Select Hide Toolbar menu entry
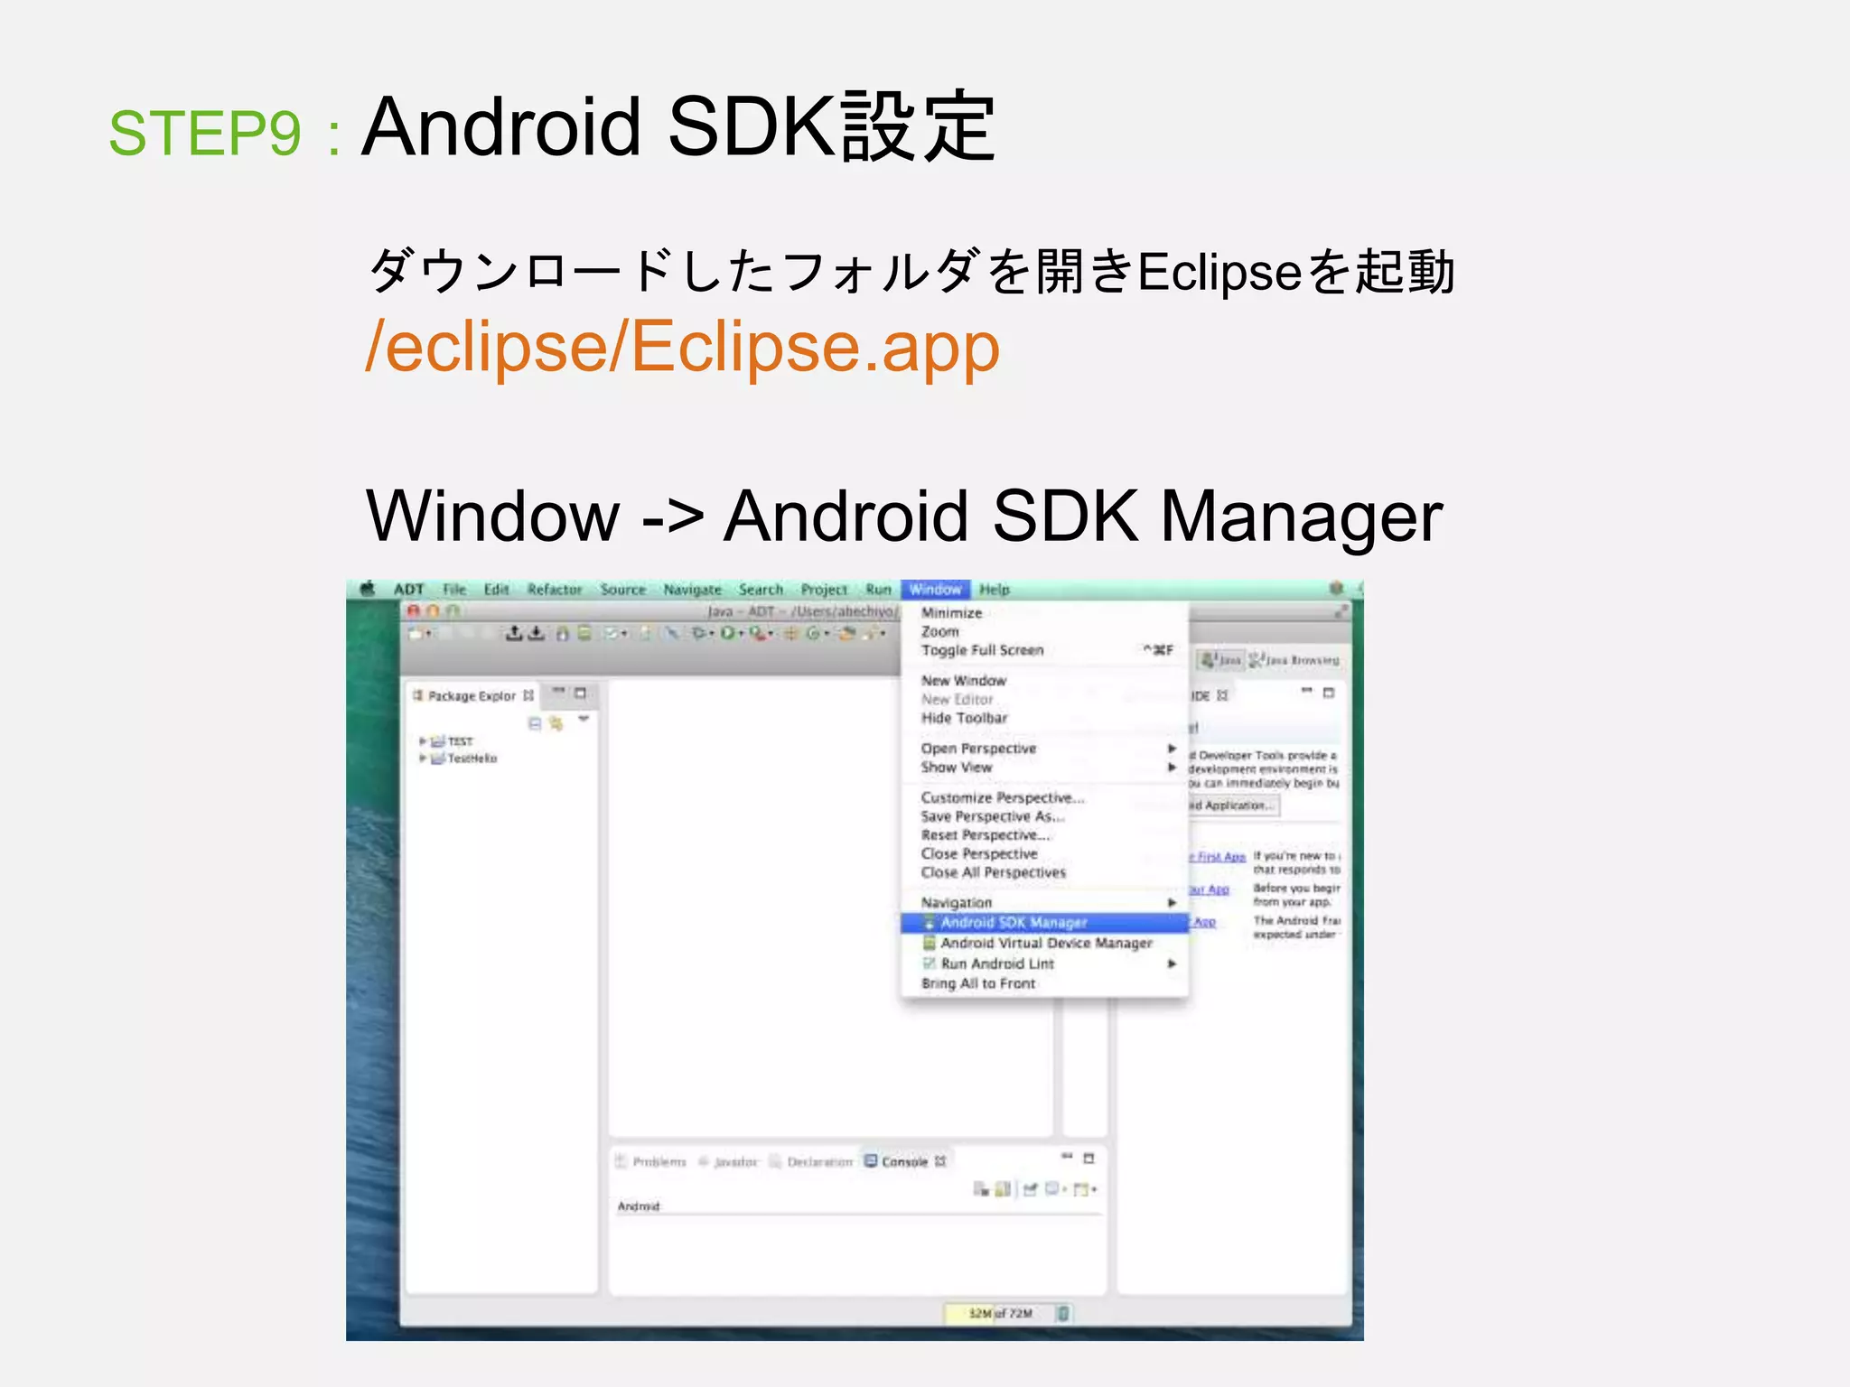Viewport: 1850px width, 1387px height. tap(1044, 718)
